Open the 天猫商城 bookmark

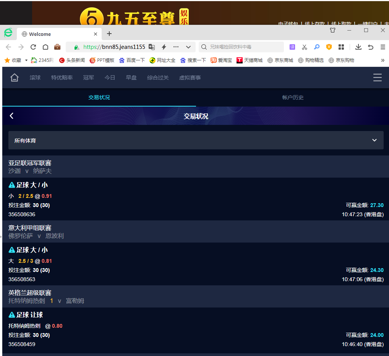coord(249,60)
